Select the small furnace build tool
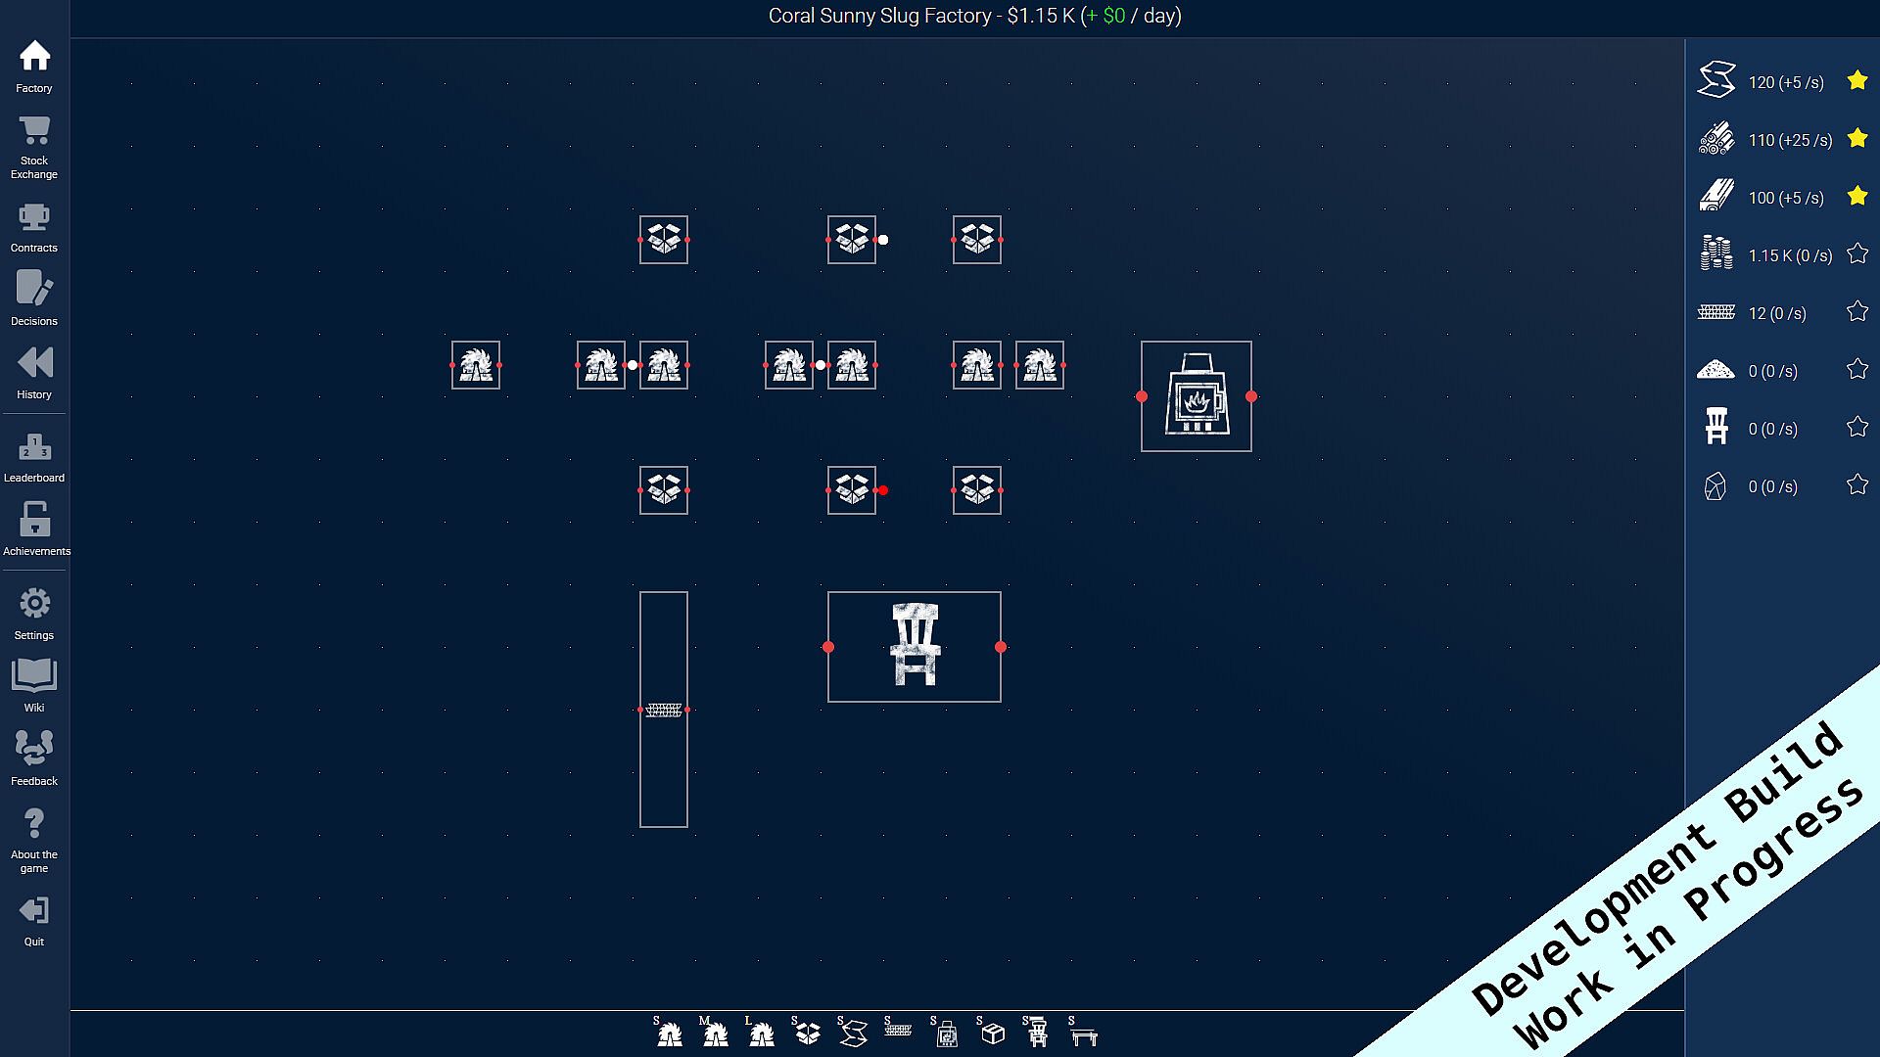Image resolution: width=1880 pixels, height=1057 pixels. (946, 1033)
